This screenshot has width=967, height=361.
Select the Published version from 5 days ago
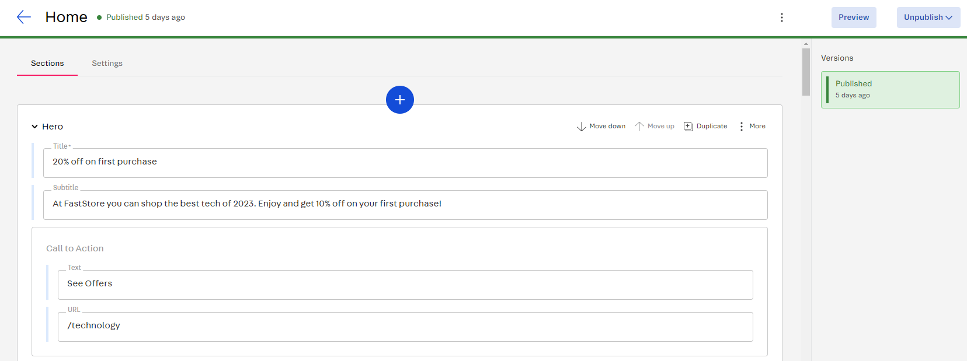890,90
